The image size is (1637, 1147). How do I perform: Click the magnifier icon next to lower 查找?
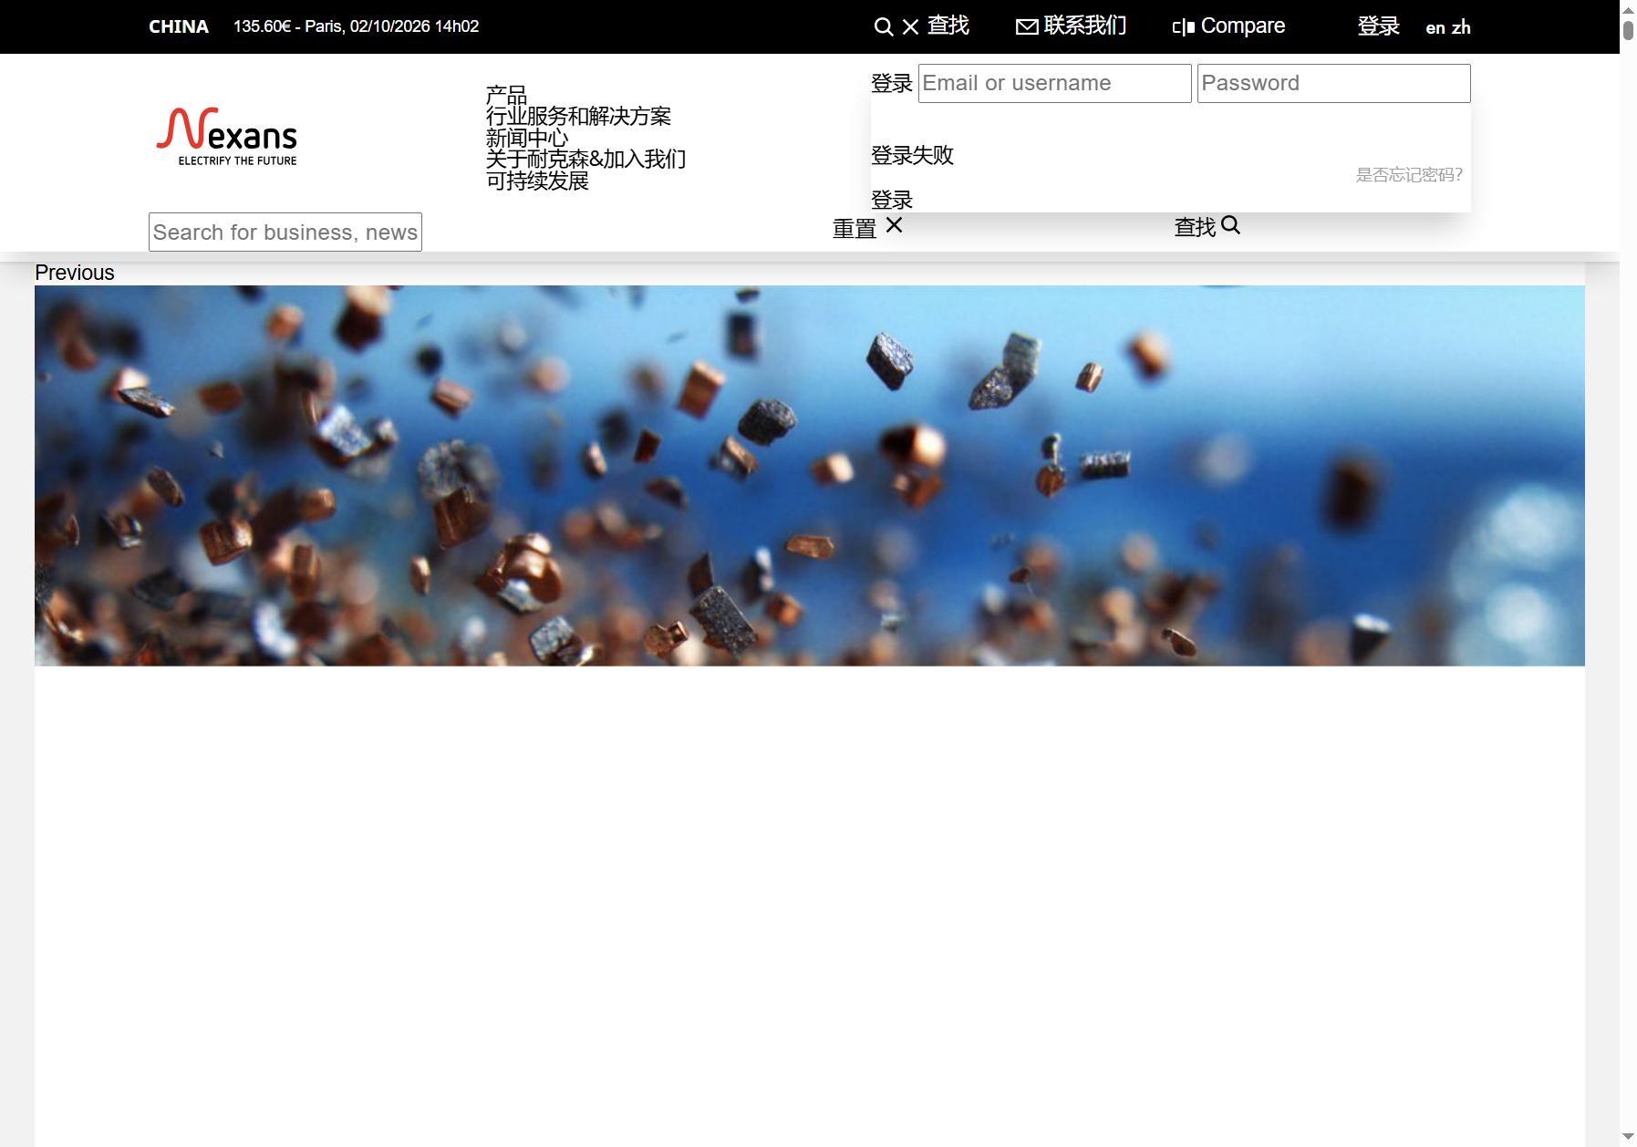point(1230,225)
